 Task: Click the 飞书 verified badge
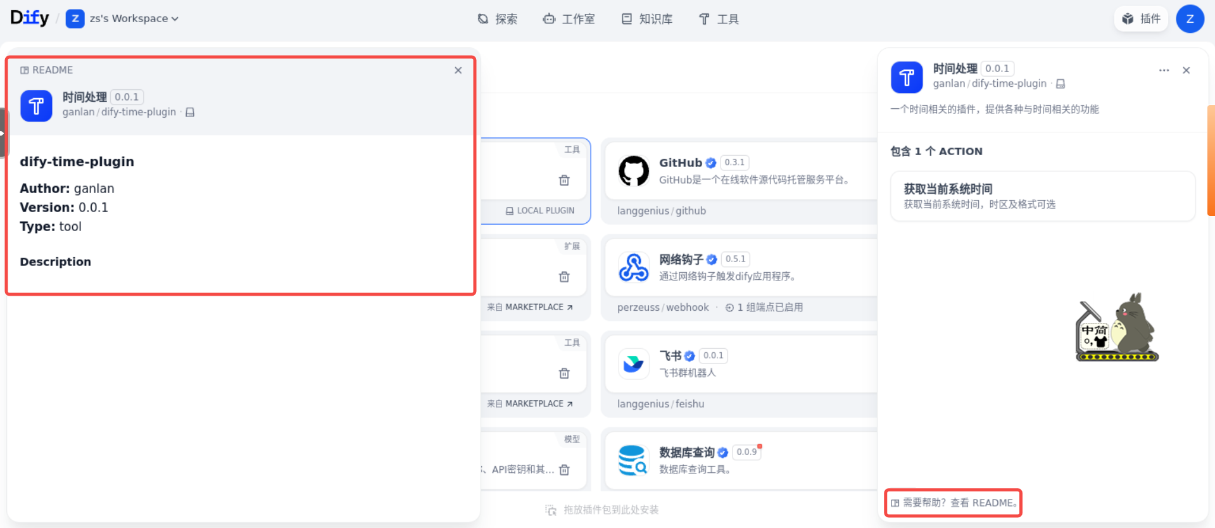689,356
